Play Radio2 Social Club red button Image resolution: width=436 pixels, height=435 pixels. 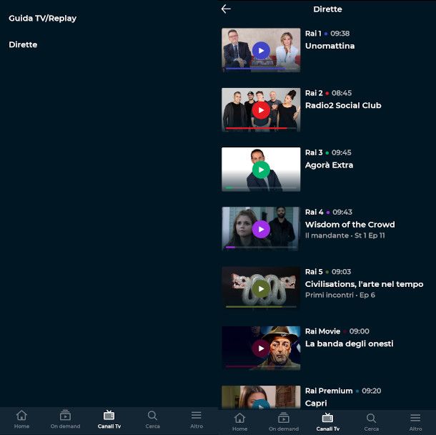tap(261, 110)
